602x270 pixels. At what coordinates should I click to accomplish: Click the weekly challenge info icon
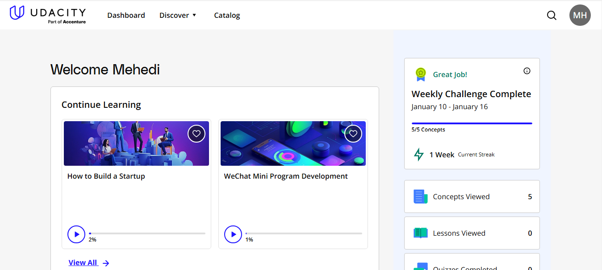tap(527, 71)
